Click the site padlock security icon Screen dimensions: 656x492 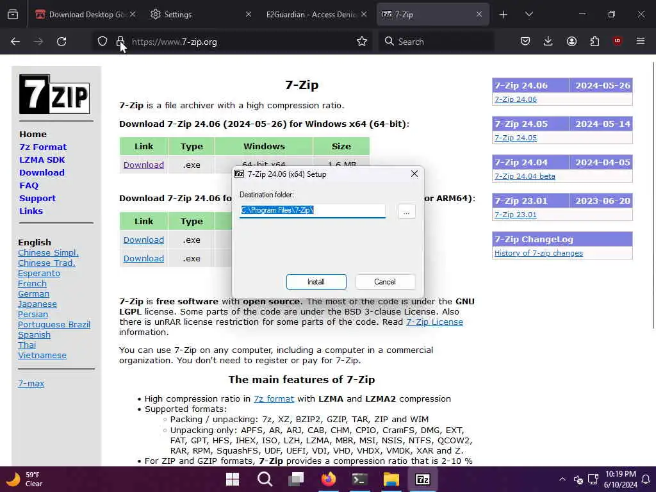pos(120,42)
